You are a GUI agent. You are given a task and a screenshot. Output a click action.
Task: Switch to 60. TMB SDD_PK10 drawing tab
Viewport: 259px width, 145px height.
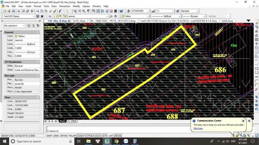click(113, 21)
